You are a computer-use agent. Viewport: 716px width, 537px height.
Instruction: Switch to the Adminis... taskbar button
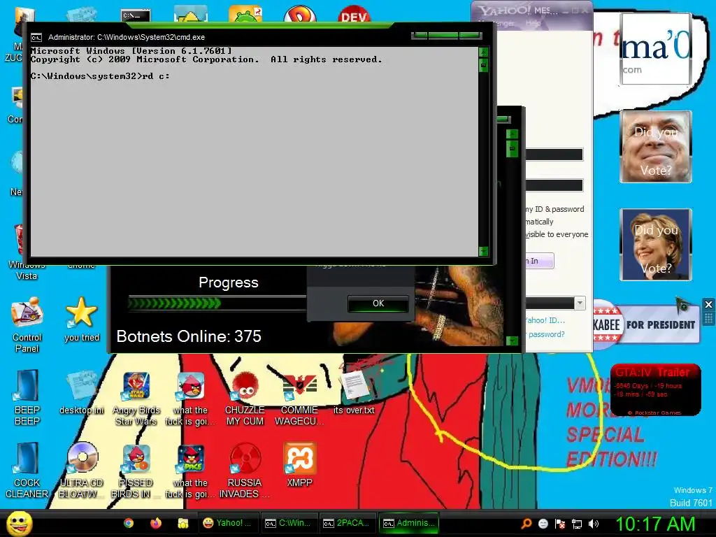pyautogui.click(x=408, y=523)
